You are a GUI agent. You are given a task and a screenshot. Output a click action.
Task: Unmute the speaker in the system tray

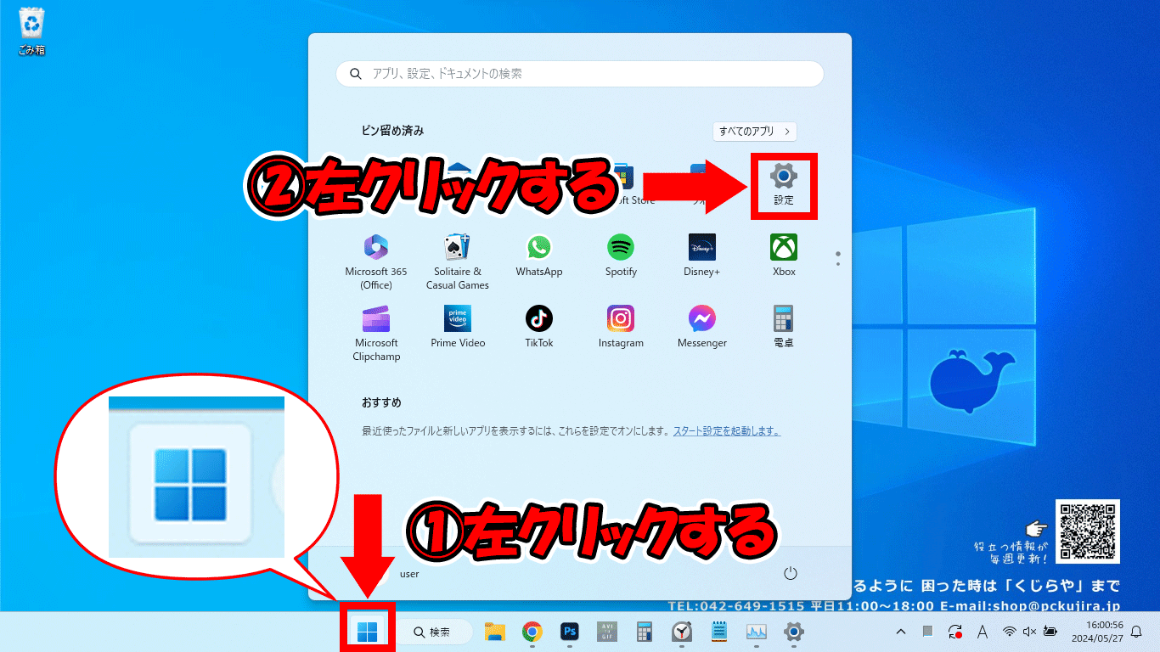(1029, 632)
